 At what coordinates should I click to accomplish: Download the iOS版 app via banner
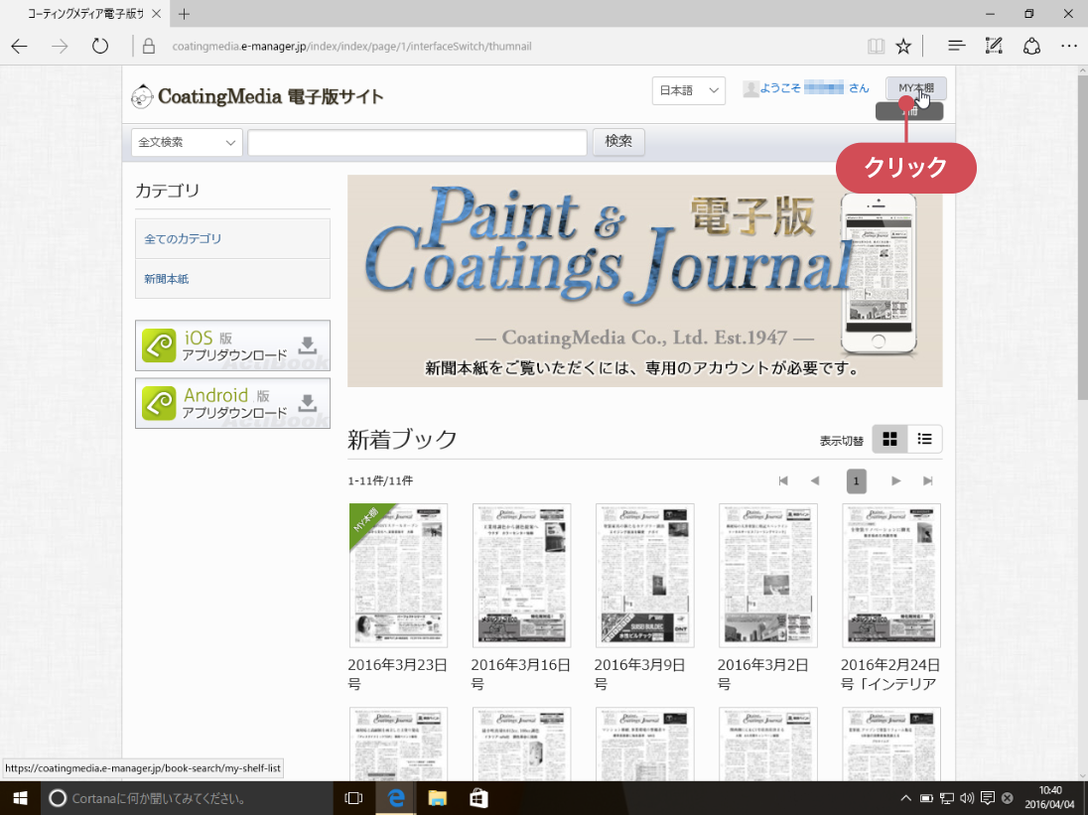(232, 345)
